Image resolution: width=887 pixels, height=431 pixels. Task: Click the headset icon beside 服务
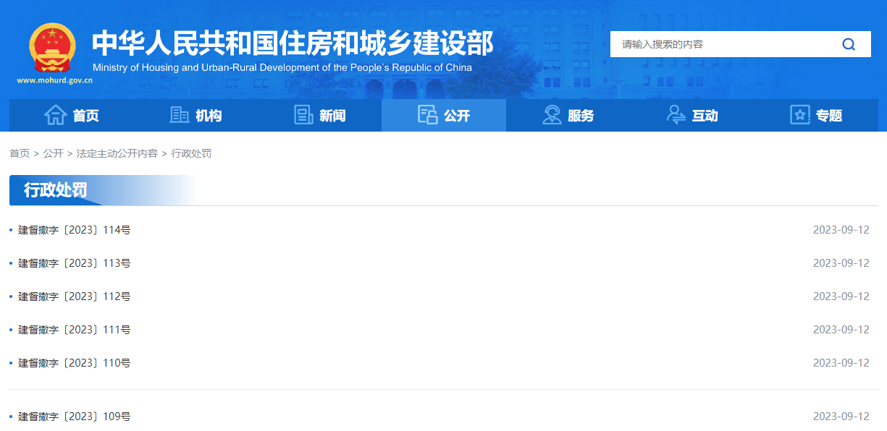(x=552, y=115)
